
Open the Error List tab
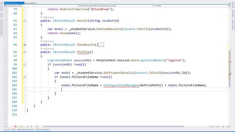(x=7, y=129)
